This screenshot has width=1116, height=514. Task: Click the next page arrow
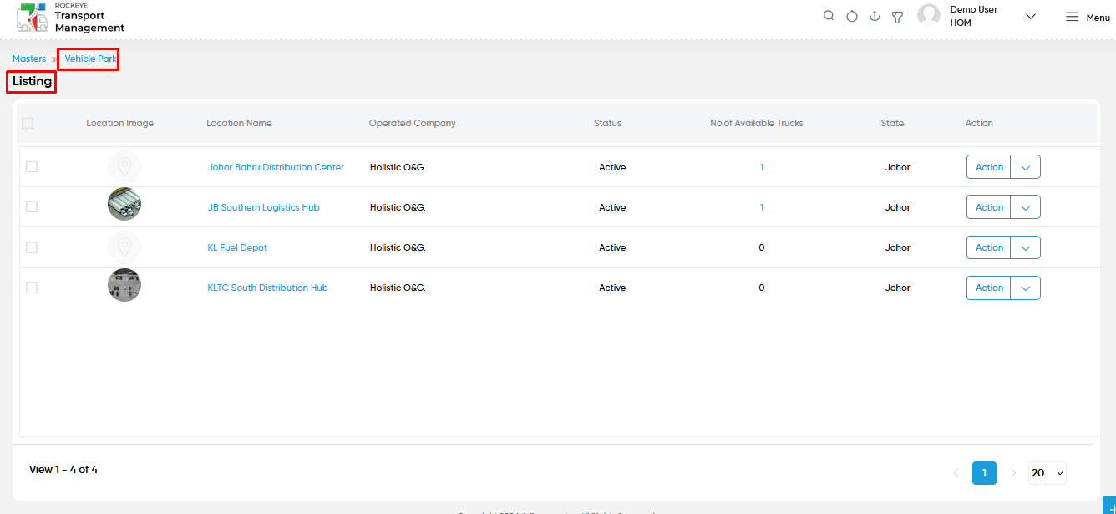pos(1013,473)
